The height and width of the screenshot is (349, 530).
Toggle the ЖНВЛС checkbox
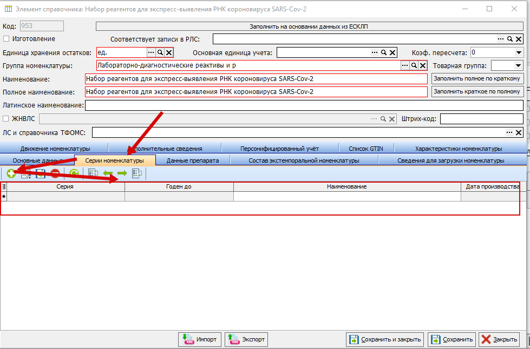coord(6,119)
